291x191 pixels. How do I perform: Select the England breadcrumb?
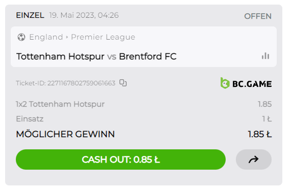pyautogui.click(x=46, y=37)
